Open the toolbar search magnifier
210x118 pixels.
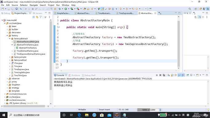pos(190,9)
